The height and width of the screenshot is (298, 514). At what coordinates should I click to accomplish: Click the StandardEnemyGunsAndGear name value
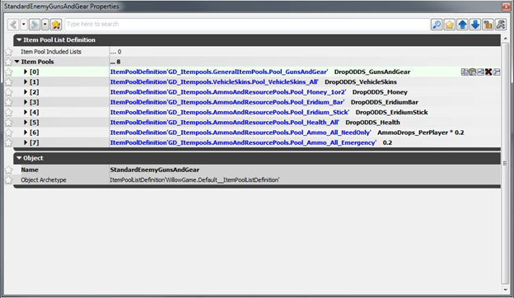(155, 170)
